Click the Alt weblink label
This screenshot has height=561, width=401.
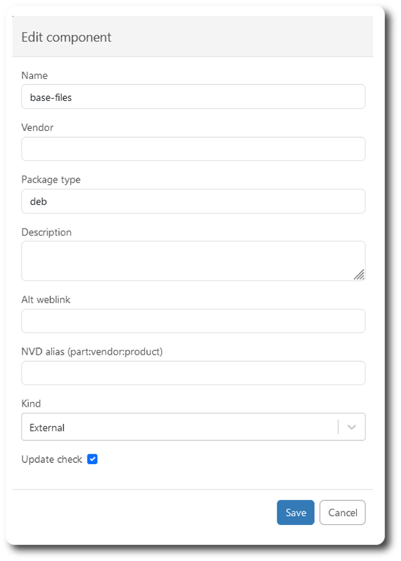[46, 300]
